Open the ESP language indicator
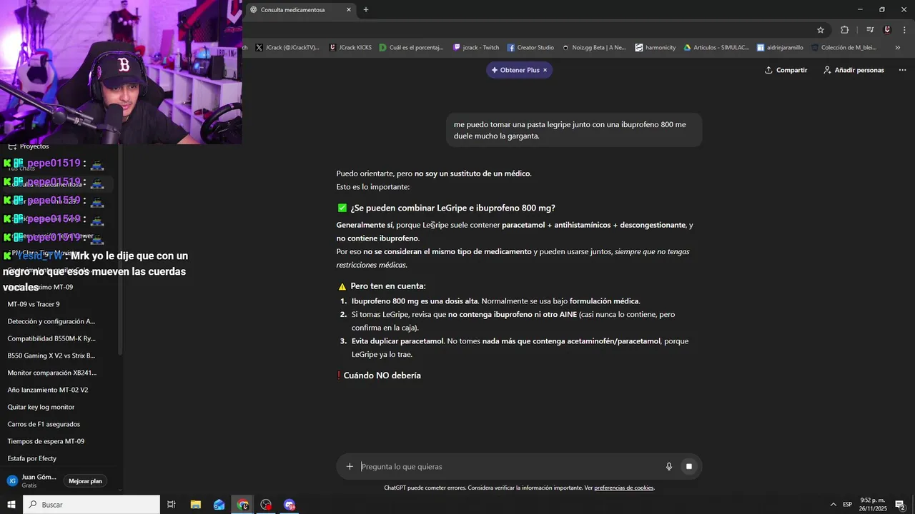Screen dimensions: 915x514 click(847, 505)
